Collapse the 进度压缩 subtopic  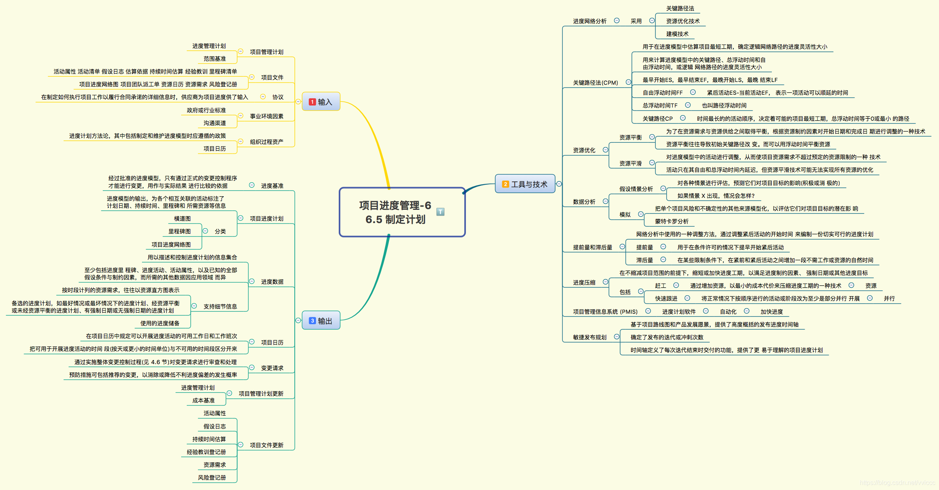[x=605, y=282]
